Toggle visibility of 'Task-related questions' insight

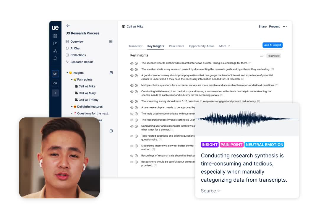(132, 136)
